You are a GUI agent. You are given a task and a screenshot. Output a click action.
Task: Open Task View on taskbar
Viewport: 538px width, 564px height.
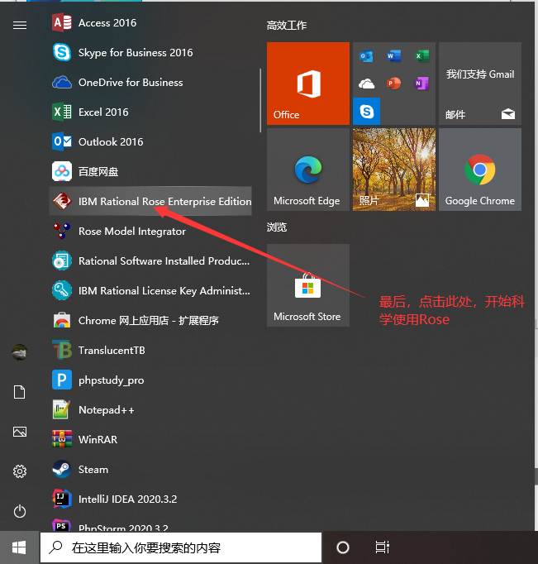click(382, 547)
